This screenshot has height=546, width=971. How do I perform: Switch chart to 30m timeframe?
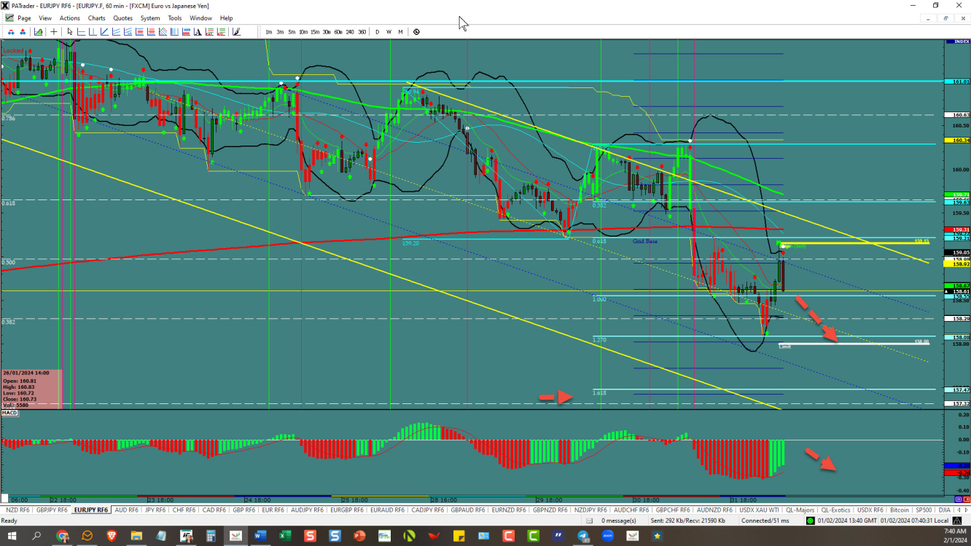click(x=327, y=32)
